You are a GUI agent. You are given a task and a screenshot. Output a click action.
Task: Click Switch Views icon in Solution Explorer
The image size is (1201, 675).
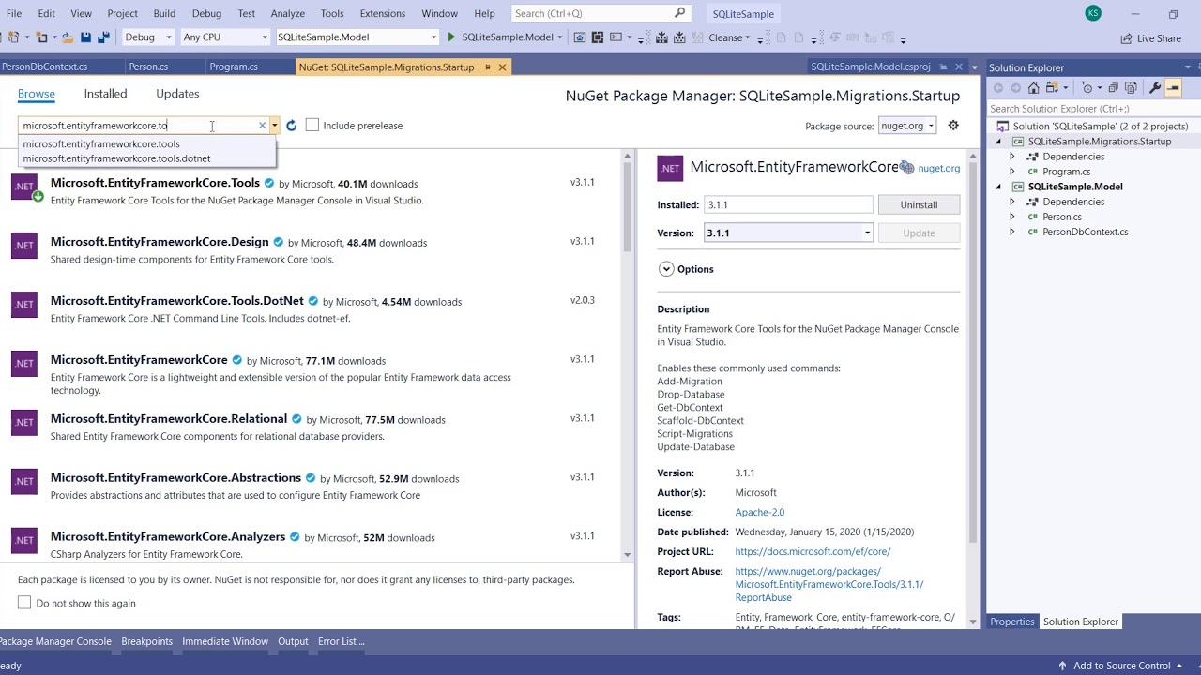click(x=1052, y=88)
